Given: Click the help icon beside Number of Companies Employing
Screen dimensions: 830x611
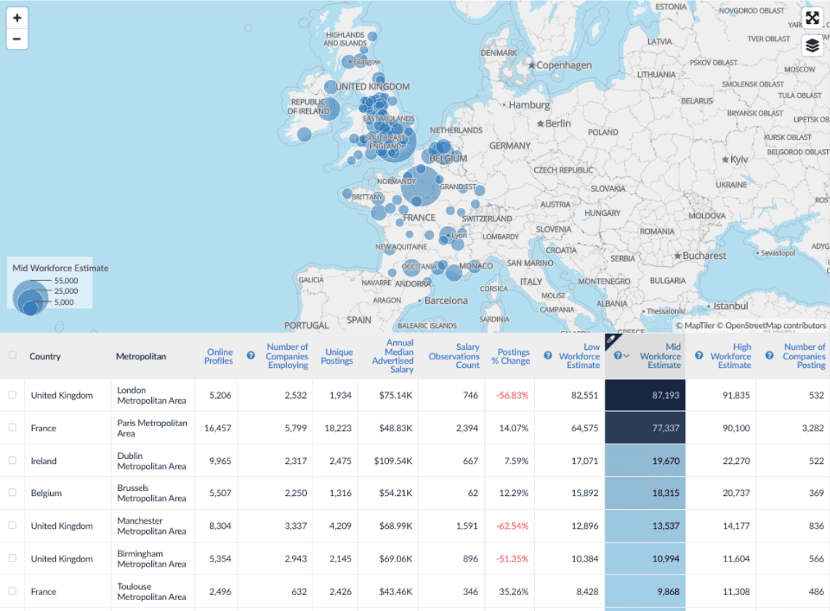Looking at the screenshot, I should coord(249,355).
